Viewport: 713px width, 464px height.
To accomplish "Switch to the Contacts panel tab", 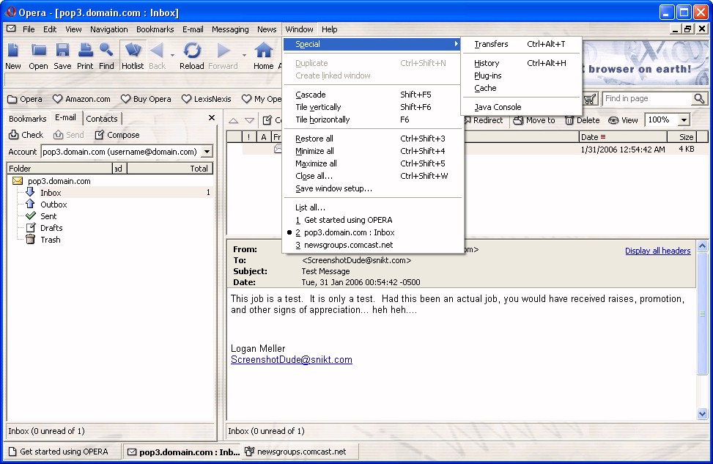I will click(x=102, y=119).
